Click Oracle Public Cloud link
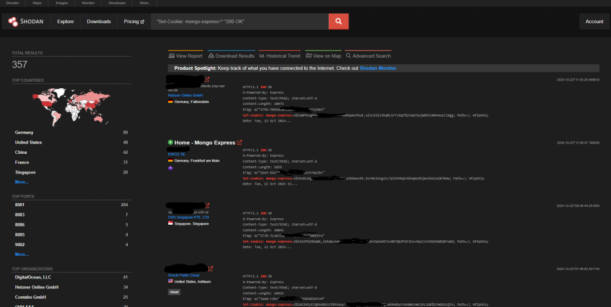 click(x=184, y=275)
